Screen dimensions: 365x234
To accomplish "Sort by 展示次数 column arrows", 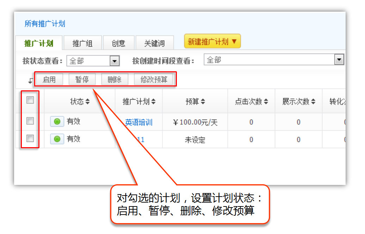I will click(x=313, y=102).
